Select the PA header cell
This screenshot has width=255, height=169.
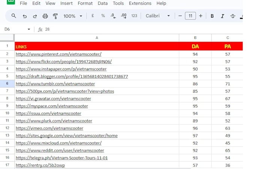pos(227,46)
